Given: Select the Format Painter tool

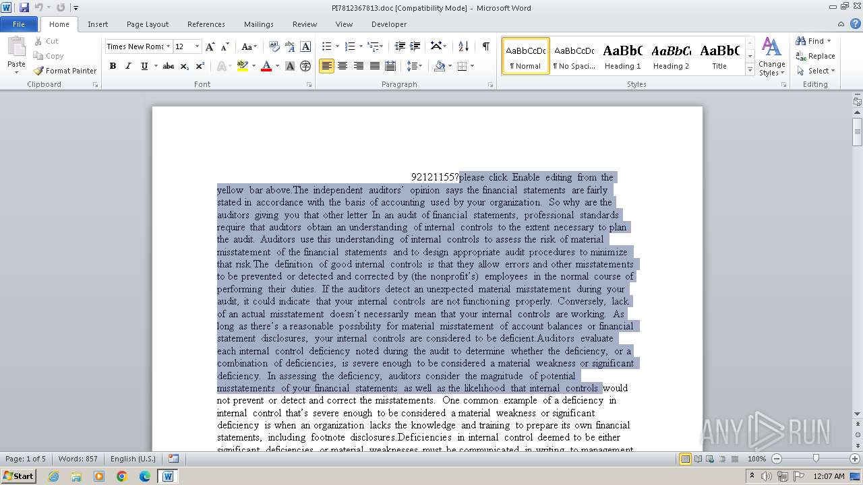Looking at the screenshot, I should click(65, 71).
